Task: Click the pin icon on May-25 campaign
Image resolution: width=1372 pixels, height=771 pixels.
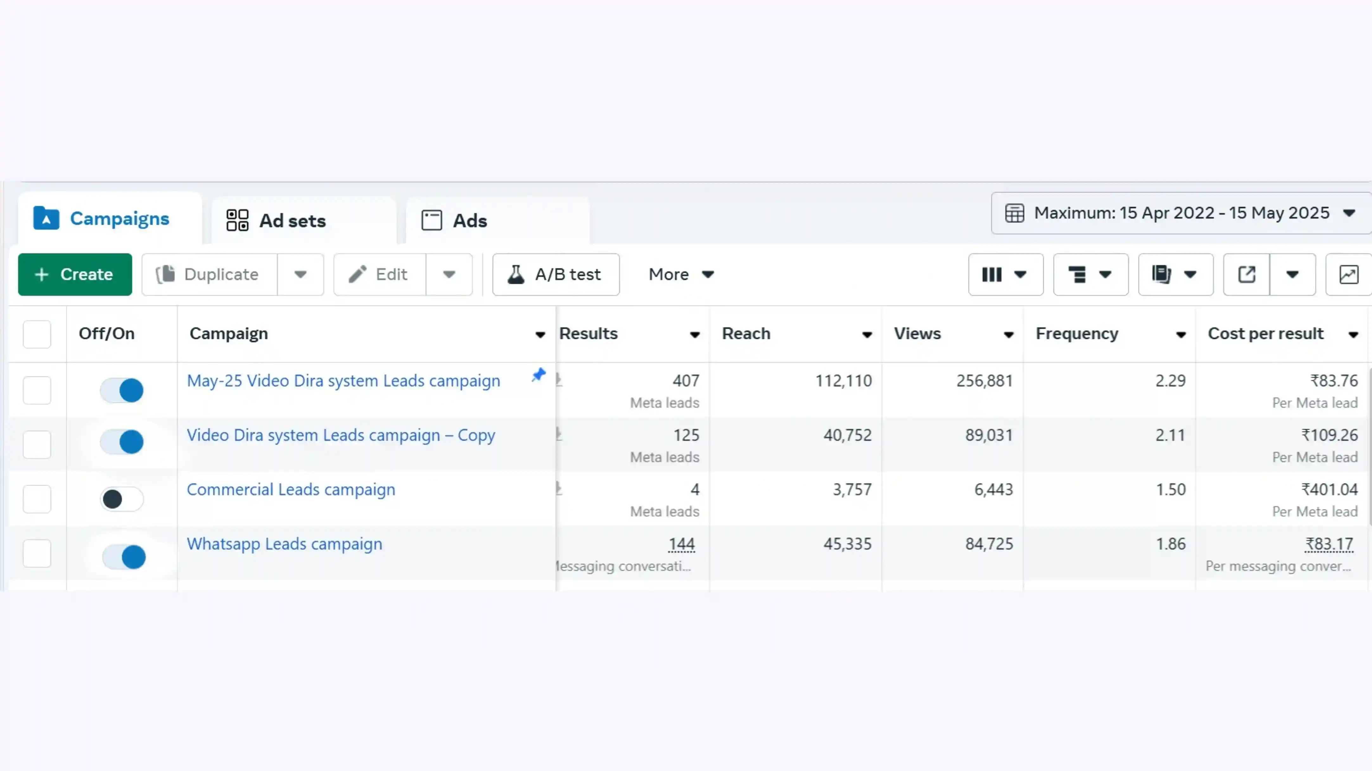Action: pos(539,375)
